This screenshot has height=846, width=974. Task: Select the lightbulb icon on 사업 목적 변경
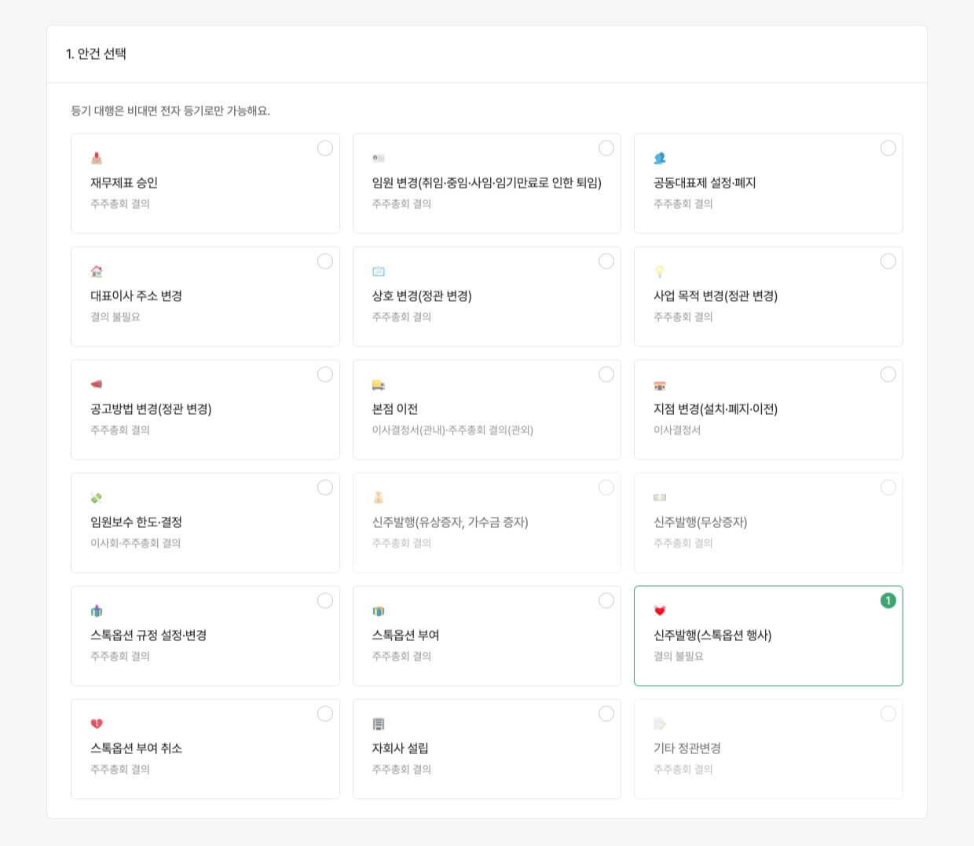(x=660, y=270)
